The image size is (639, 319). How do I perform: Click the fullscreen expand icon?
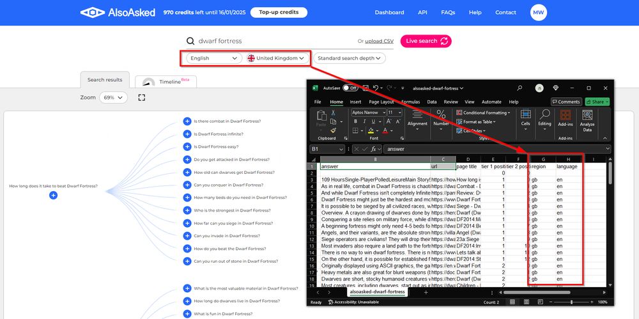point(141,98)
